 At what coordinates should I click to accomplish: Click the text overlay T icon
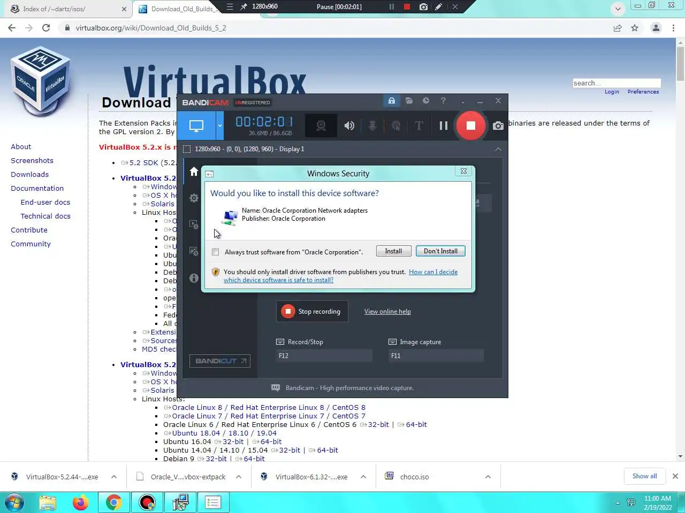click(x=419, y=126)
